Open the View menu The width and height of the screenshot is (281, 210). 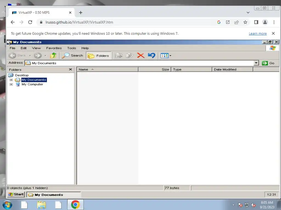(36, 48)
